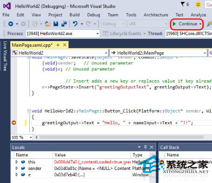Click the left arrow of horizontal scrollbar
Viewport: 212px width, 183px height.
pyautogui.click(x=36, y=137)
